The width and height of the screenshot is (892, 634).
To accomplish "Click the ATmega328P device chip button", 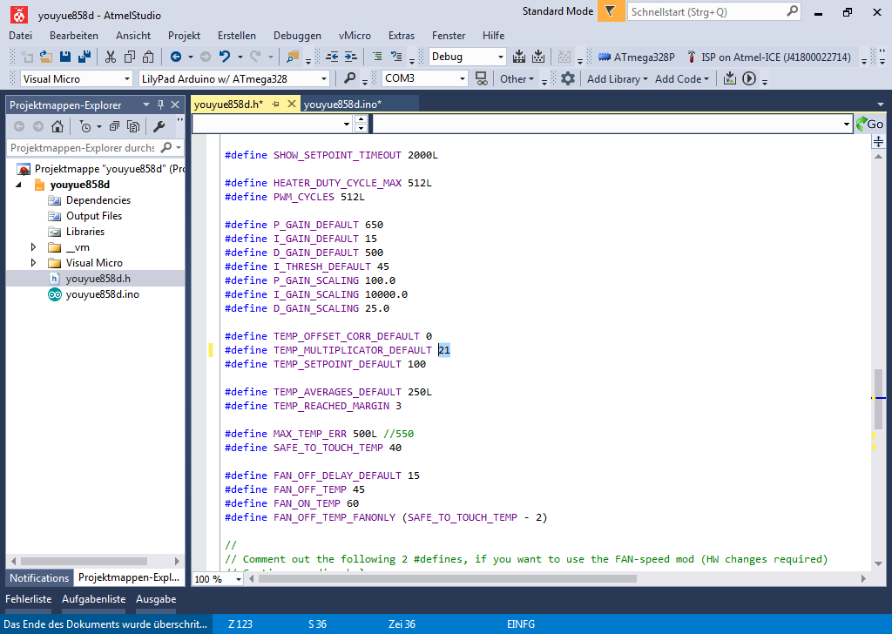I will coord(637,57).
